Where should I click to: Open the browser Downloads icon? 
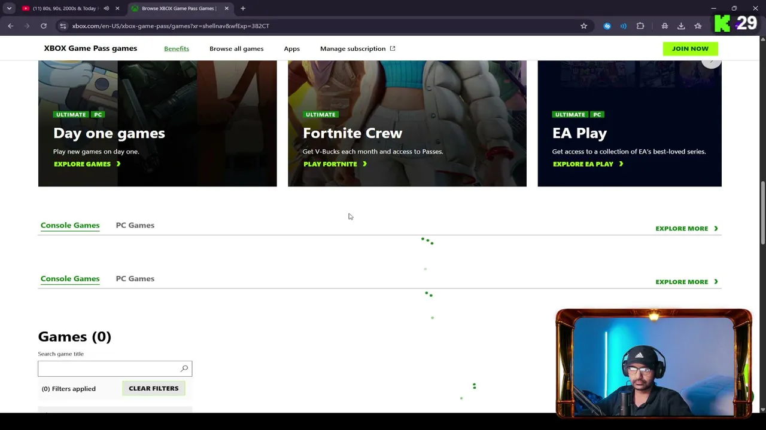pyautogui.click(x=681, y=26)
